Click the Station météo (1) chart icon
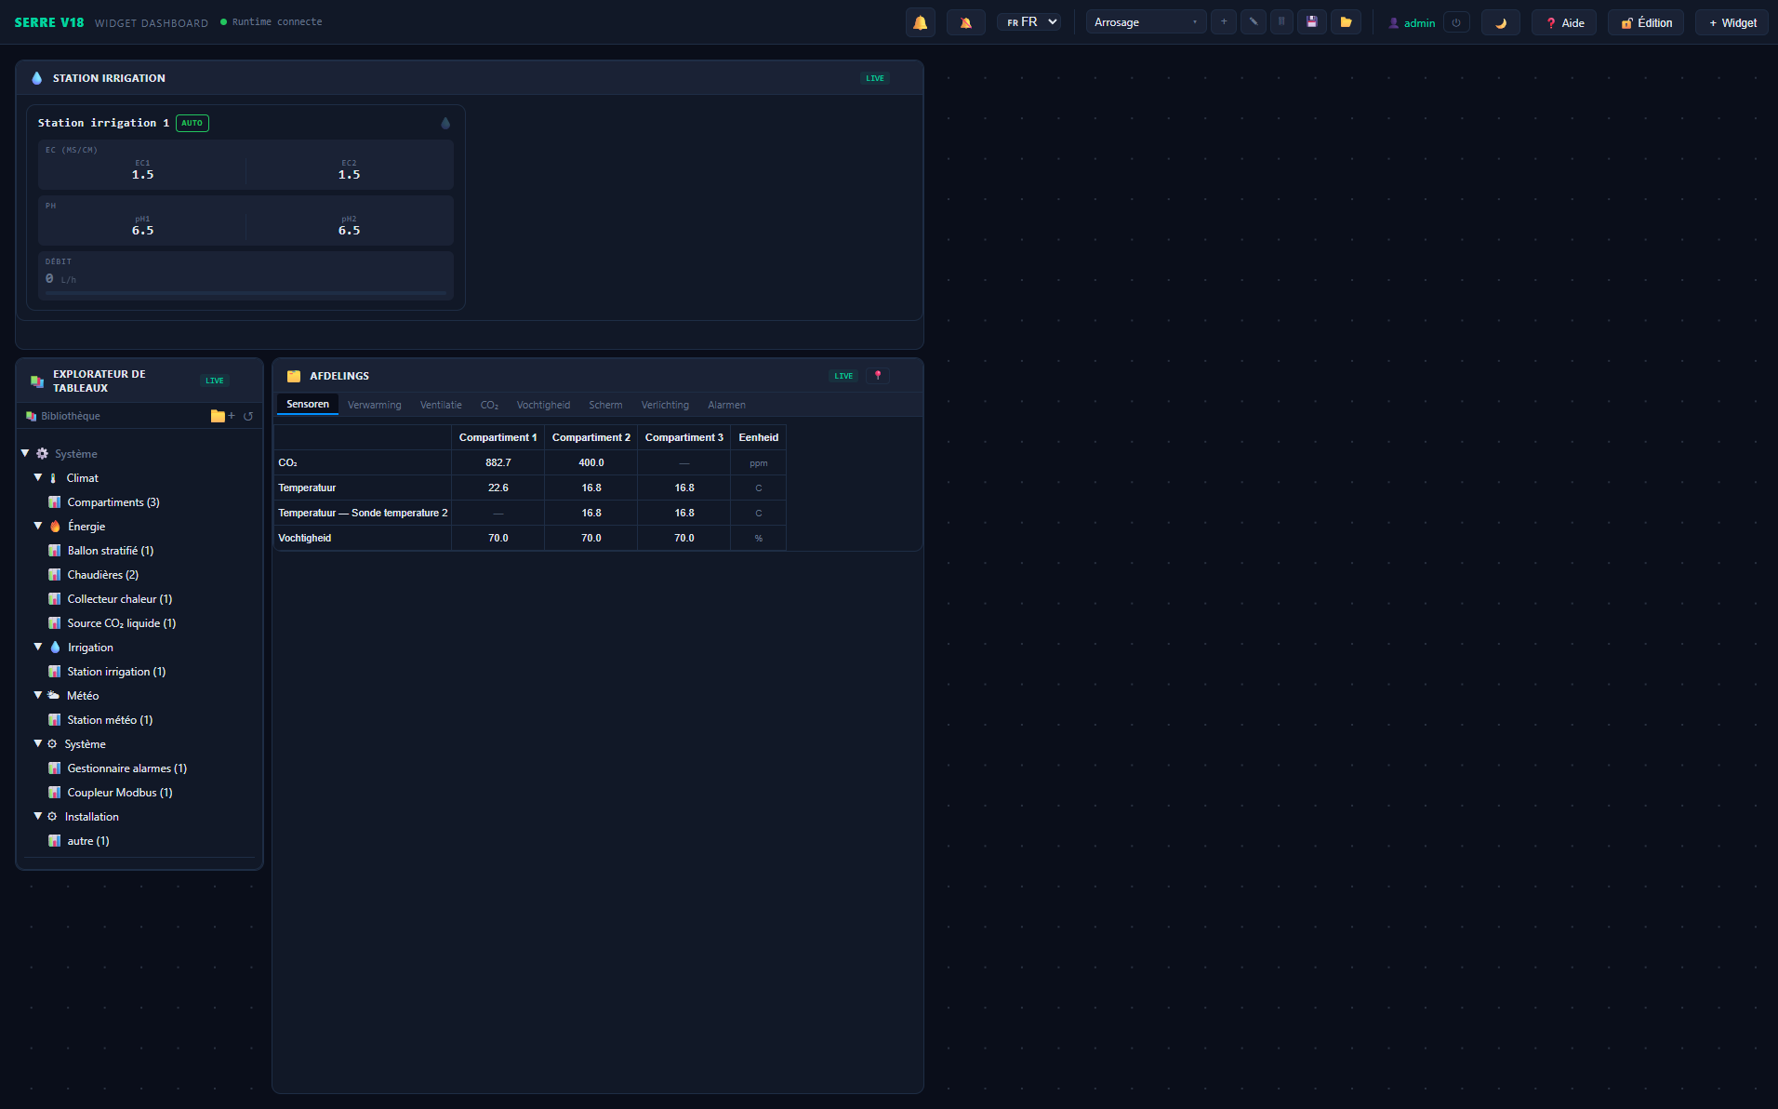 (55, 720)
